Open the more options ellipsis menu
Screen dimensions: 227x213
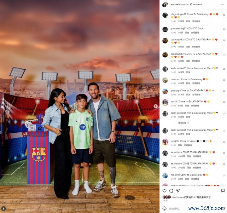tap(223, 4)
